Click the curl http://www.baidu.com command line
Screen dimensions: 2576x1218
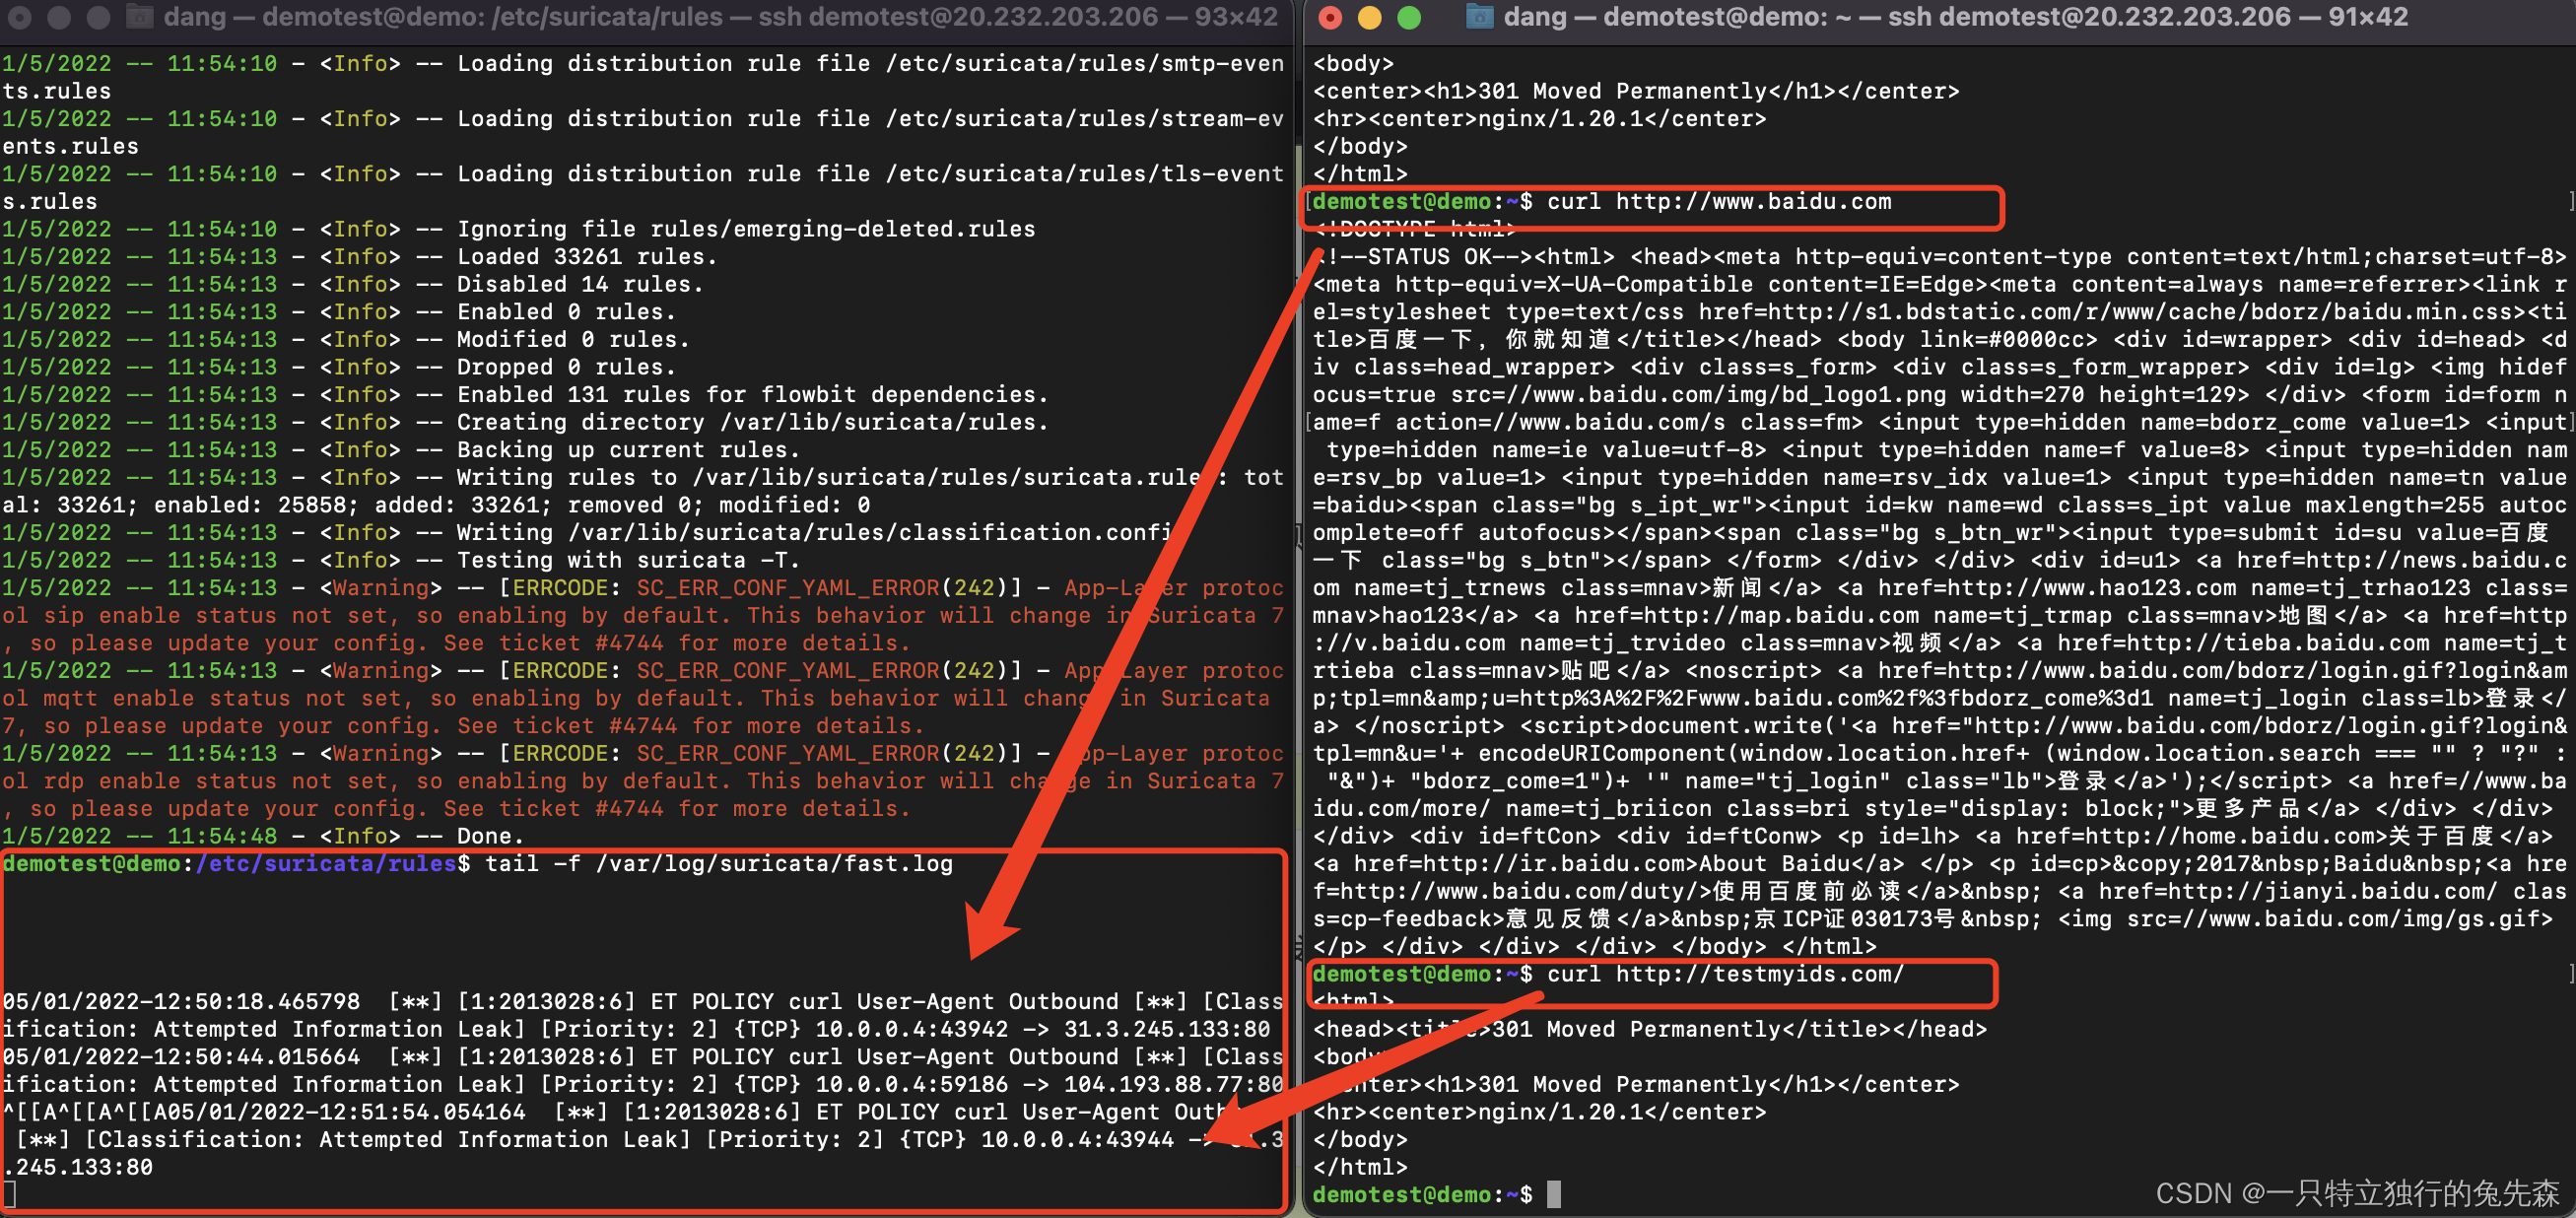[1718, 202]
